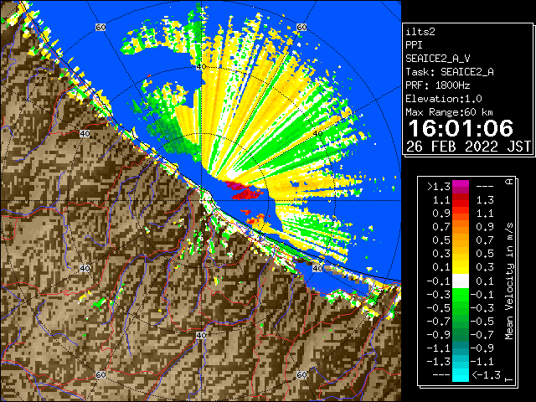Click the 16:01:06 timestamp
Viewport: 536px width, 402px height.
click(461, 128)
